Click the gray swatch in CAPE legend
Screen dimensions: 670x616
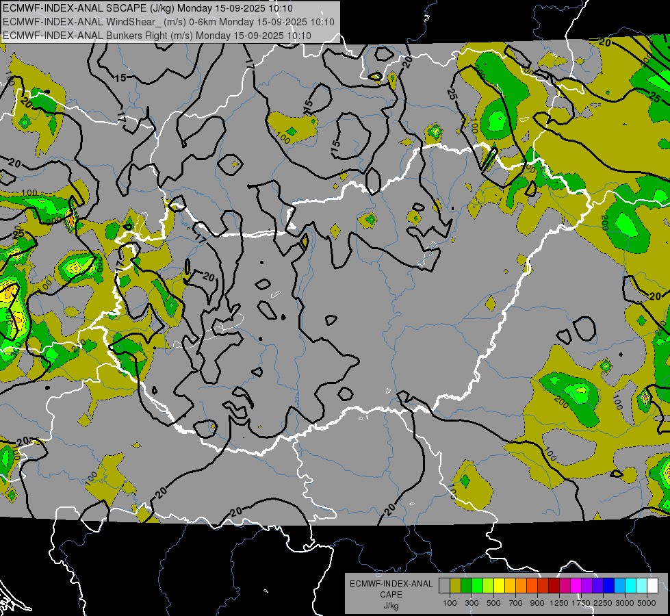(x=444, y=585)
